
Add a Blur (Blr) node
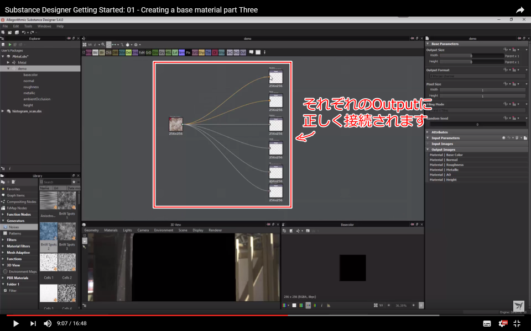pyautogui.click(x=102, y=52)
